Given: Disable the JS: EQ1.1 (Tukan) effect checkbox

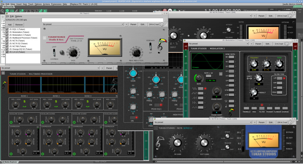Looking at the screenshot, I should click(x=7, y=29).
